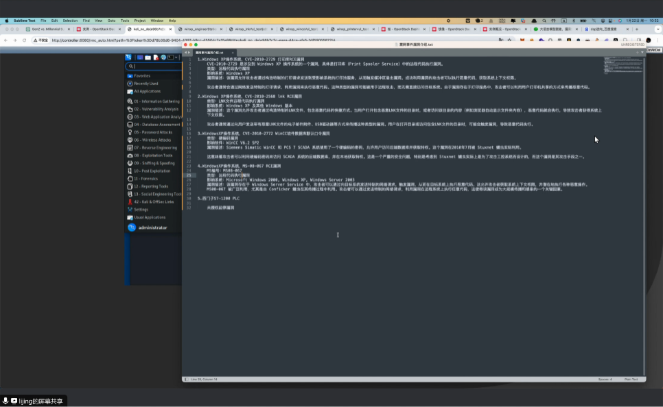
Task: Click the Kali dragon menu icon
Action: pos(128,58)
